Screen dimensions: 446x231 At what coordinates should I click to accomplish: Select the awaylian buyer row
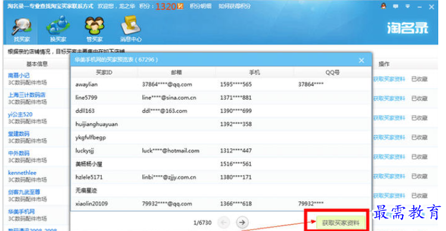click(x=221, y=84)
